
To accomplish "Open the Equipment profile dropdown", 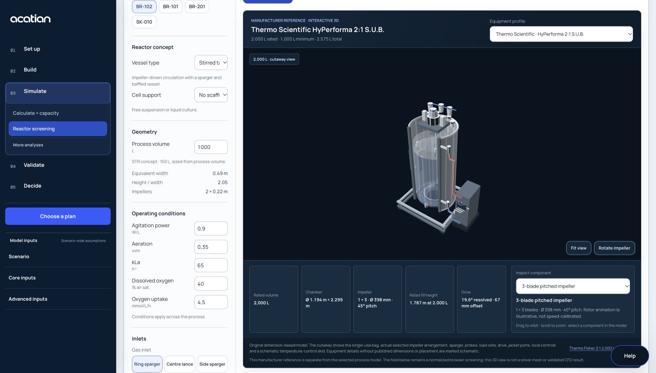I will (561, 34).
